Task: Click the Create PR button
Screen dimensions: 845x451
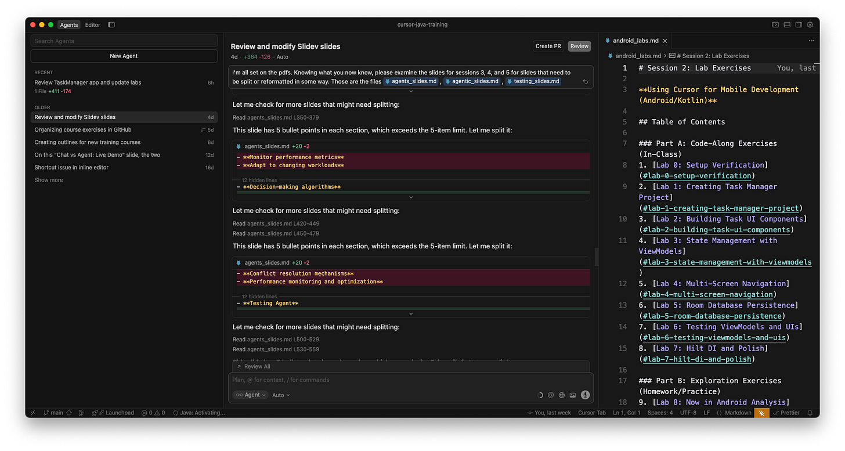Action: pyautogui.click(x=548, y=46)
